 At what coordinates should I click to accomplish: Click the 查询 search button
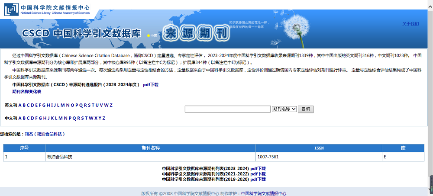coord(305,109)
